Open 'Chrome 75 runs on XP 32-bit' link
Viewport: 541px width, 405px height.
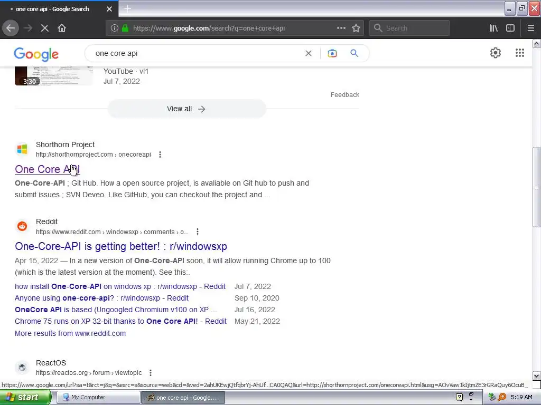tap(120, 321)
